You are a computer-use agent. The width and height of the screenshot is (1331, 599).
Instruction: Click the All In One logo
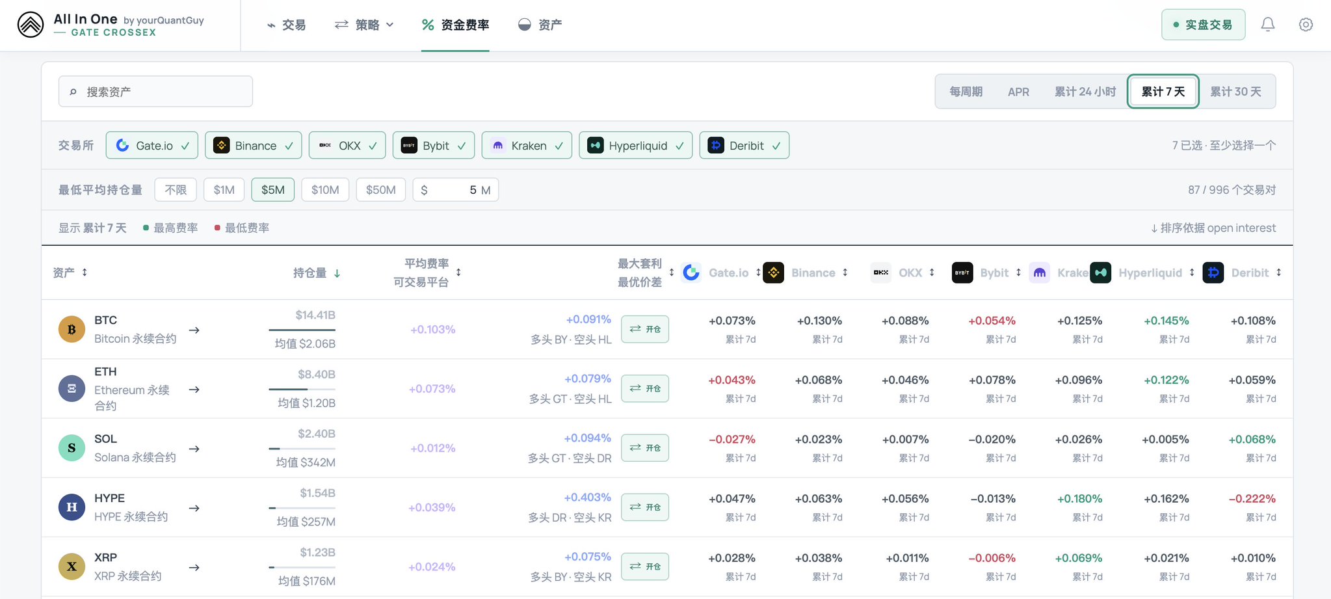pos(31,25)
